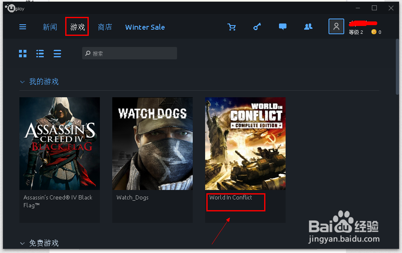
Task: Switch to detailed list view
Action: pyautogui.click(x=40, y=54)
